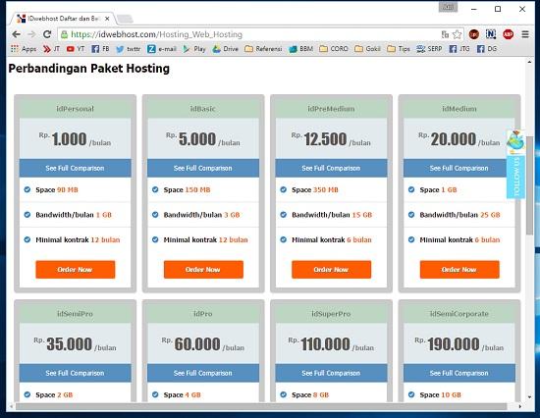The image size is (540, 418).
Task: Click the round red extension icon
Action: click(x=474, y=34)
